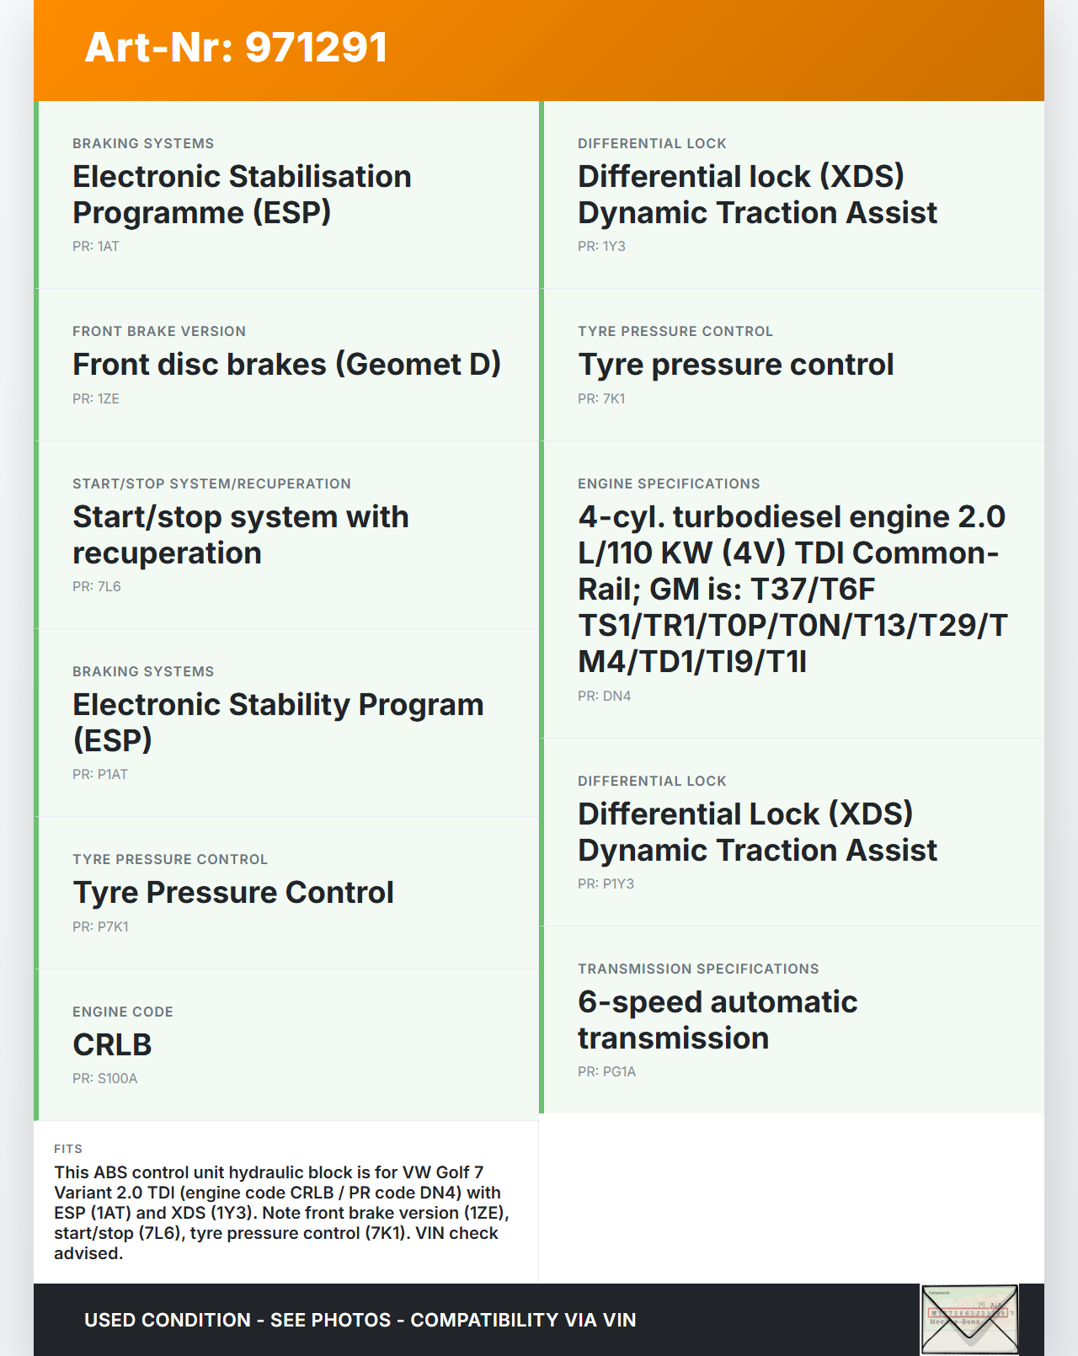Click the Tyre Pressure Control P7K1 heading

point(233,893)
